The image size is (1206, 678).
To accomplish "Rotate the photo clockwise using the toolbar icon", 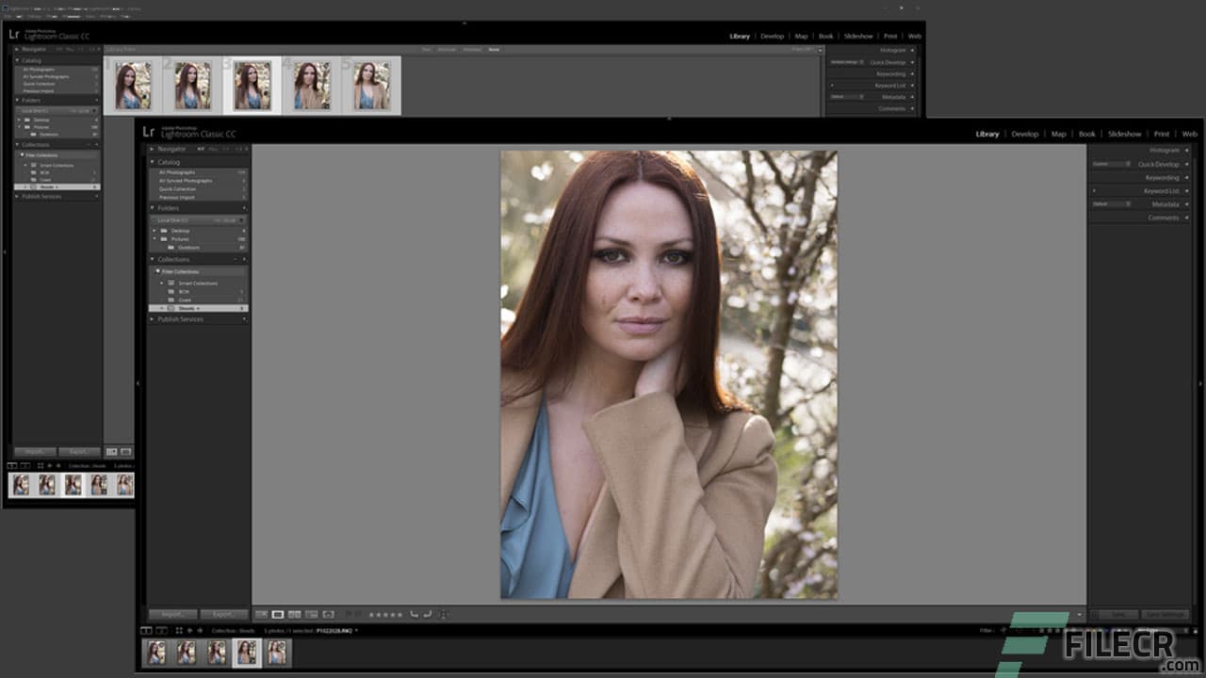I will click(427, 614).
